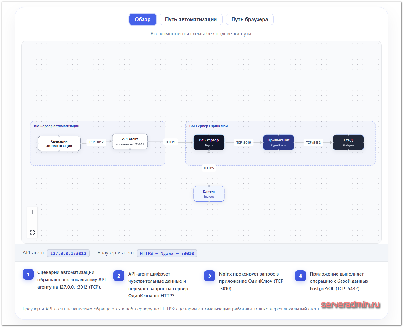Zoom in with the plus control
This screenshot has width=403, height=327.
[x=32, y=212]
